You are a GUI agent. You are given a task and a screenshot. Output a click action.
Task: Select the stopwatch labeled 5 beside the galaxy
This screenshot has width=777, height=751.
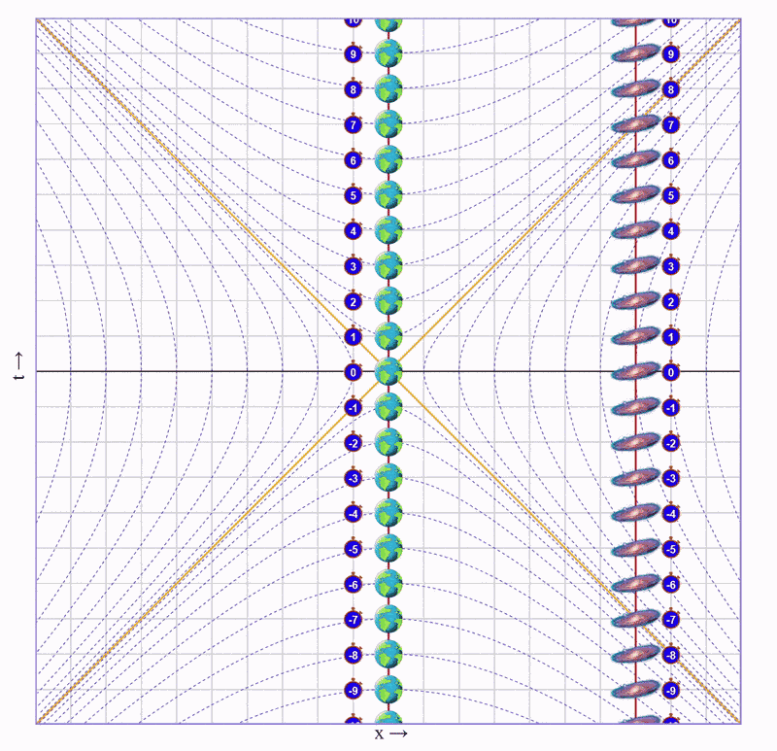point(671,195)
